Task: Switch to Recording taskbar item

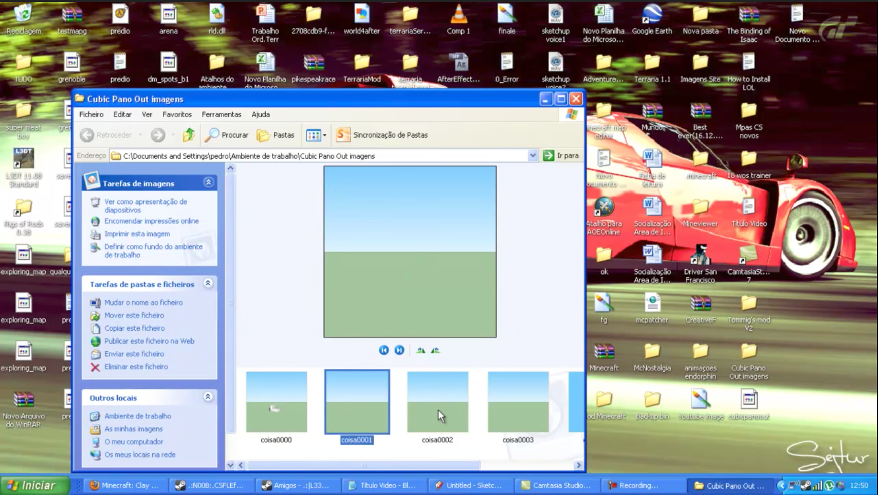Action: pyautogui.click(x=643, y=485)
